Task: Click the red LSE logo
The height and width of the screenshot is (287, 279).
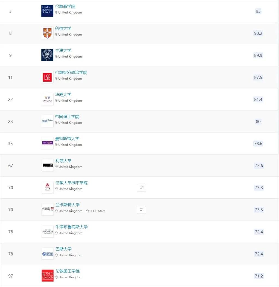Action: [x=47, y=77]
